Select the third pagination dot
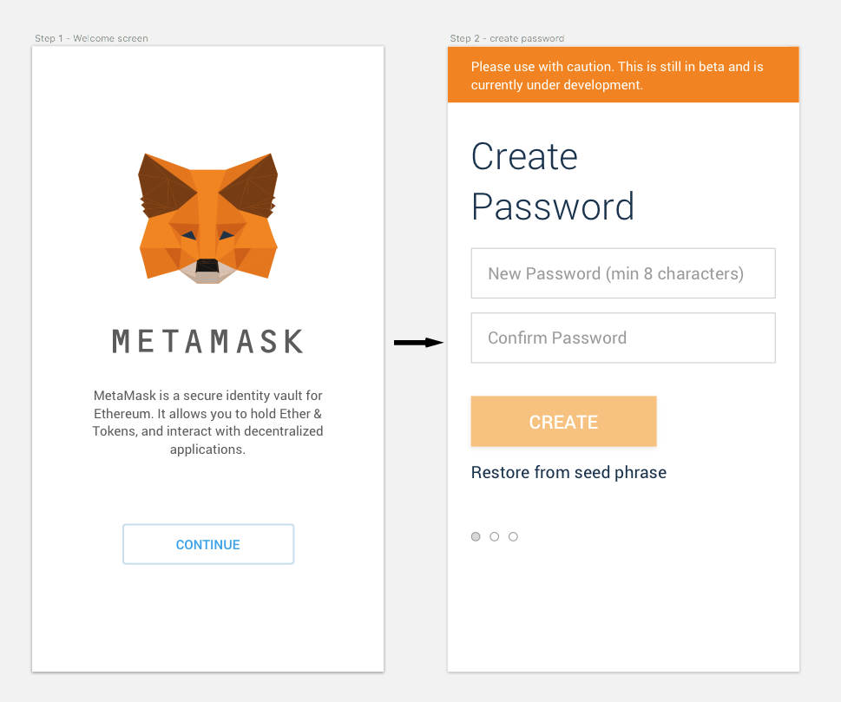Image resolution: width=841 pixels, height=702 pixels. pos(513,536)
